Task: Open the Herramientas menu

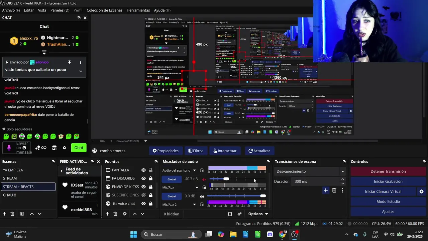Action: [138, 10]
